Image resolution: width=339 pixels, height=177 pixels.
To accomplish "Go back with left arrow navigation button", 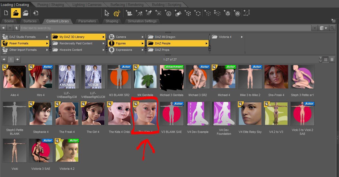I will [x=4, y=28].
